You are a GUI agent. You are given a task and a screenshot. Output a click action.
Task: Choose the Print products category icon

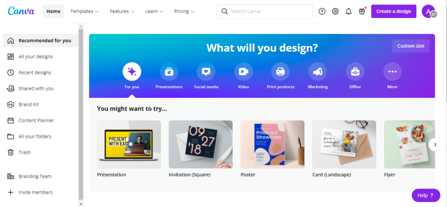point(281,72)
